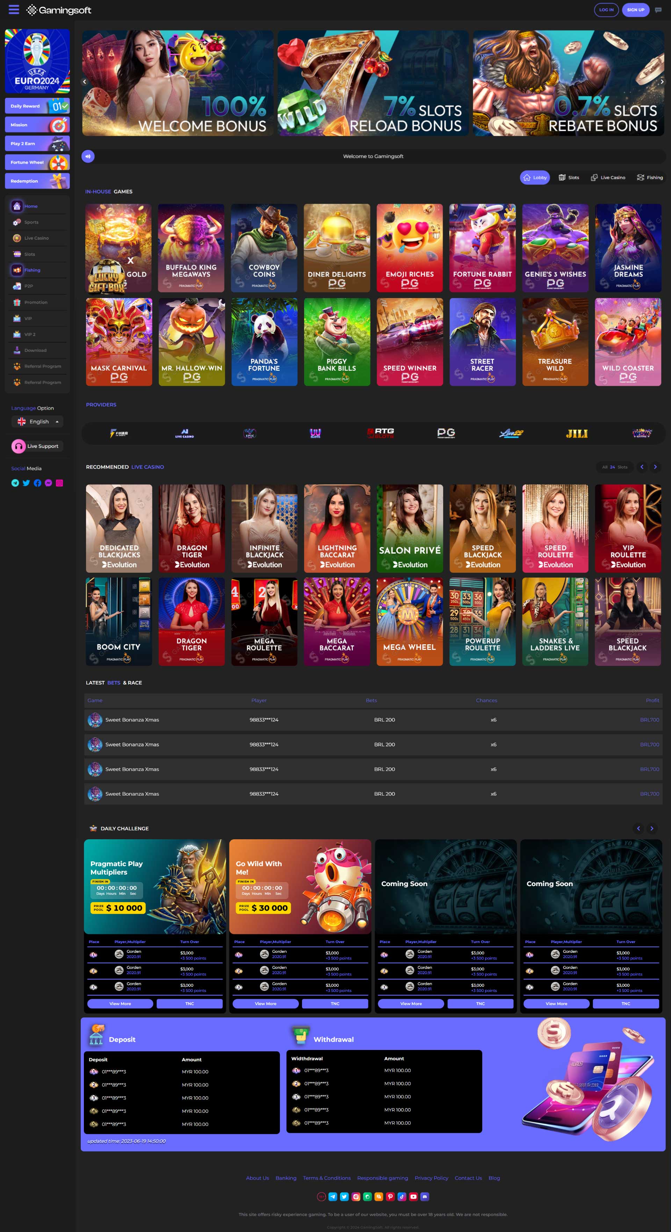Select the FB Sports provider logo
The image size is (671, 1232).
(x=119, y=433)
